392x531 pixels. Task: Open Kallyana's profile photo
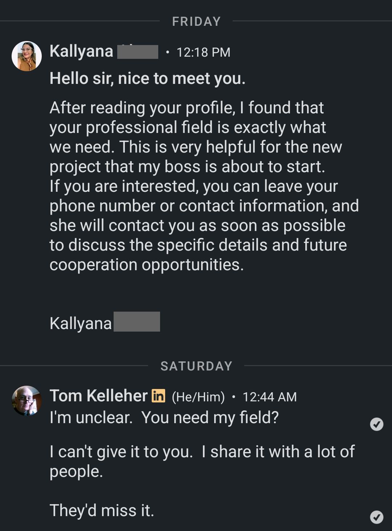tap(26, 56)
